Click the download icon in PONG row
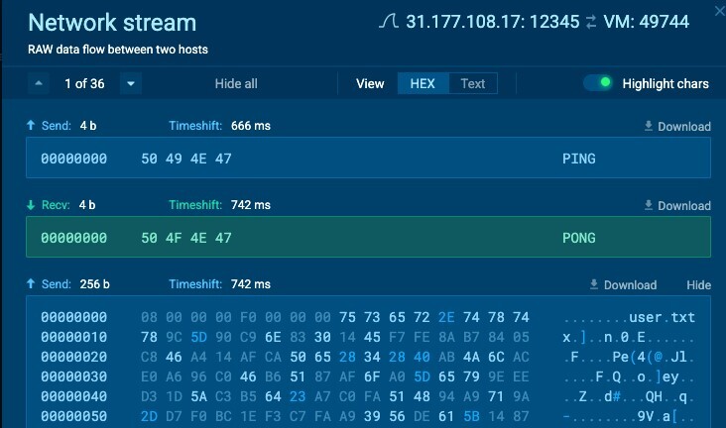Image resolution: width=726 pixels, height=428 pixels. [x=649, y=205]
